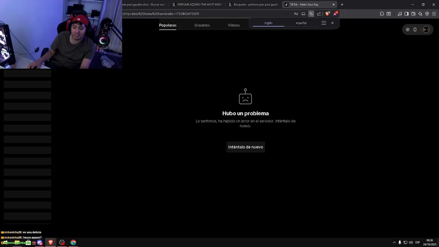439x247 pixels.
Task: Choose inglés in the translate popup
Action: [x=269, y=23]
